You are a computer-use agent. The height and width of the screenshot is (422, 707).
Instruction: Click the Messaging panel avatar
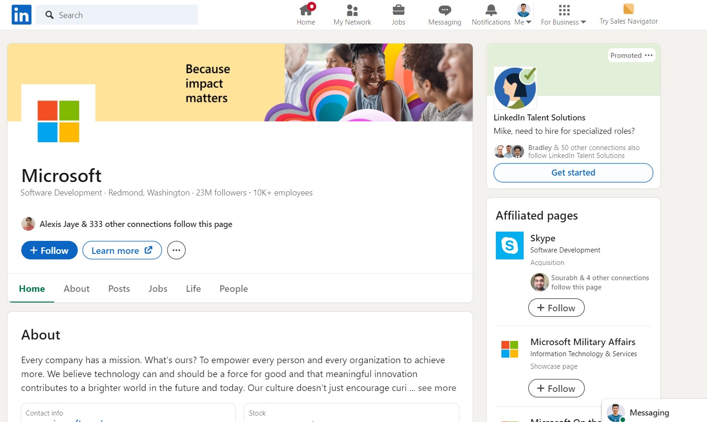[616, 413]
